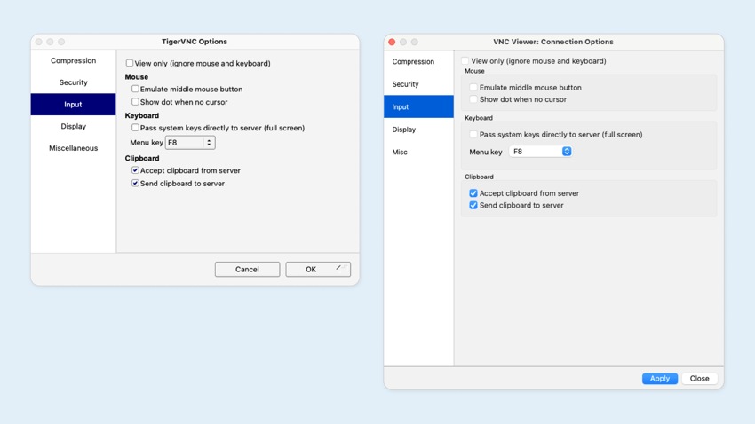Click Cancel in TigerVNC Options
The width and height of the screenshot is (755, 424).
tap(247, 269)
